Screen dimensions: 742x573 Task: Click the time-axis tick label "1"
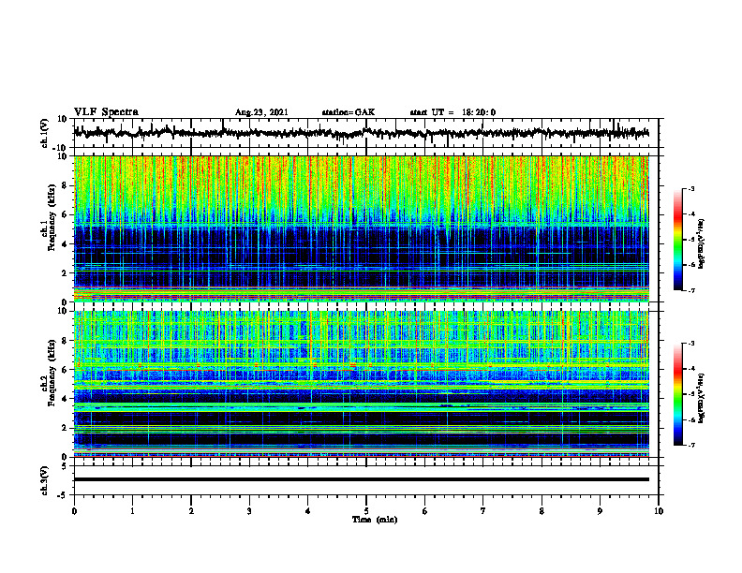132,511
